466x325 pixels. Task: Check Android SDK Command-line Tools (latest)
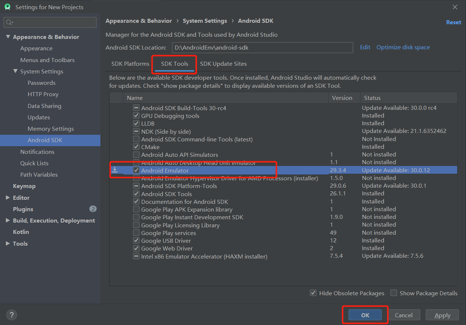click(x=136, y=139)
